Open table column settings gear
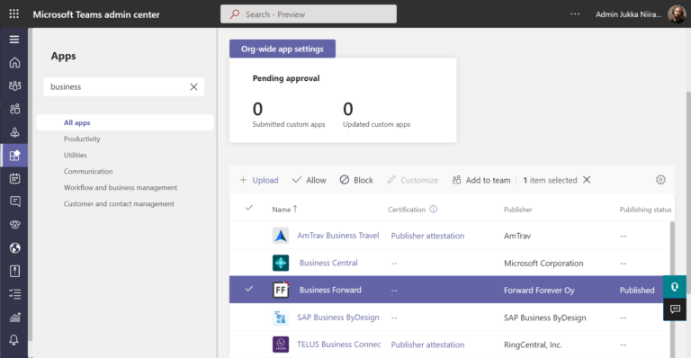Viewport: 691px width, 358px height. tap(660, 180)
